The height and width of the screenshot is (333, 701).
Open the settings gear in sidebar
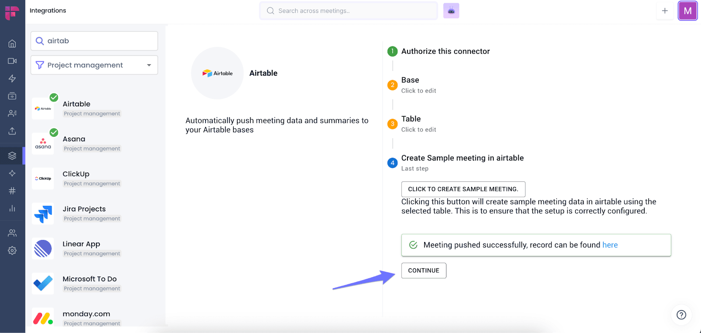(12, 250)
